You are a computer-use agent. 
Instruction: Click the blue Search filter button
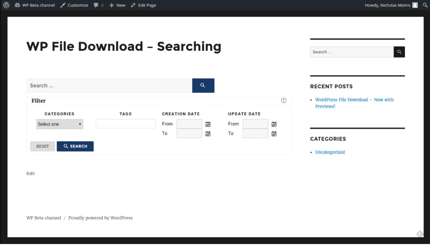pyautogui.click(x=75, y=146)
